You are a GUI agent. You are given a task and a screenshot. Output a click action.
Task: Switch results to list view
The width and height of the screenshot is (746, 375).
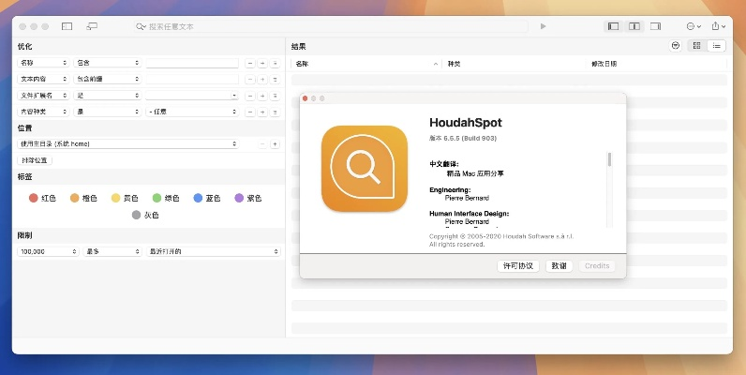(x=717, y=46)
